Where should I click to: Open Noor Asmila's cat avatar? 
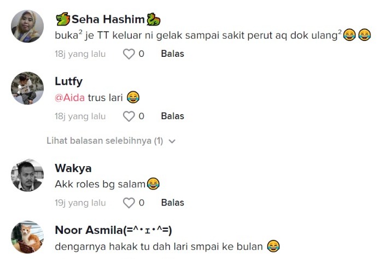click(x=27, y=238)
